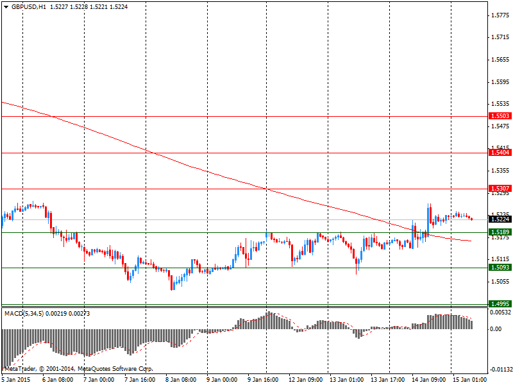Screen dimensions: 513x385
Task: Click the MACD 0.00532 scale value
Action: (500, 312)
